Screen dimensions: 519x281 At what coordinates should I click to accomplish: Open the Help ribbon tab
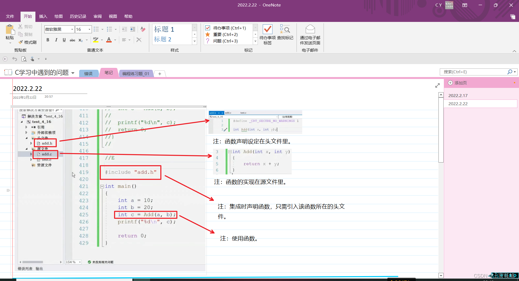[x=128, y=16]
